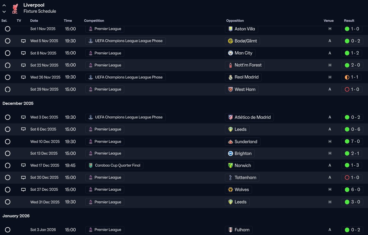The image size is (368, 235).
Task: Open the Leeds link on Wed 31 Dec
Action: (x=237, y=202)
